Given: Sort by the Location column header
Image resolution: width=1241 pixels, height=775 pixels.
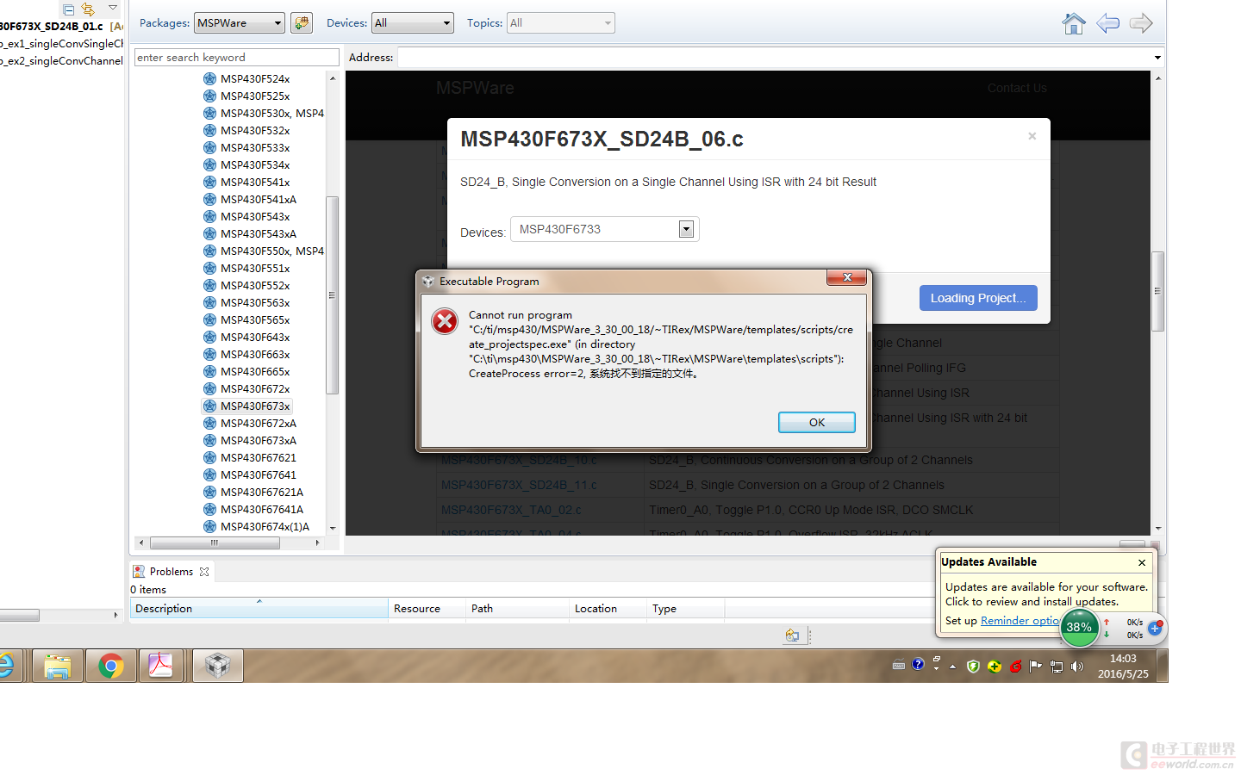Looking at the screenshot, I should (x=608, y=608).
